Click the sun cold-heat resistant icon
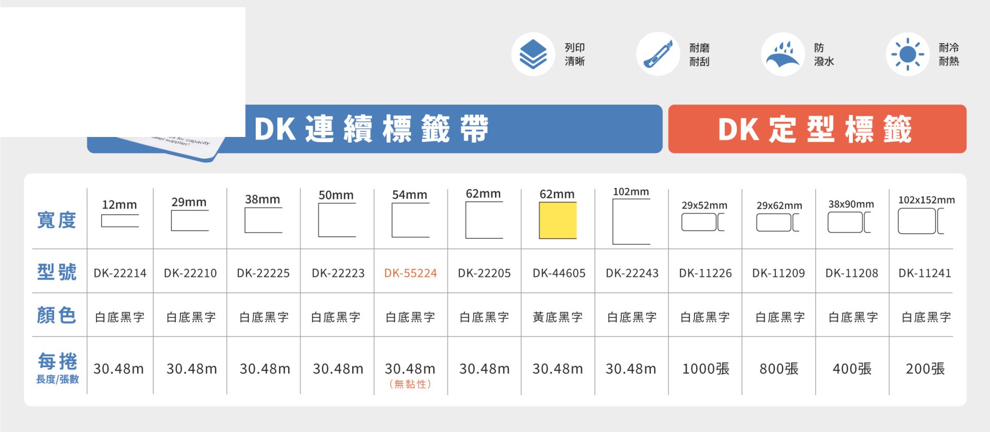 [x=907, y=55]
